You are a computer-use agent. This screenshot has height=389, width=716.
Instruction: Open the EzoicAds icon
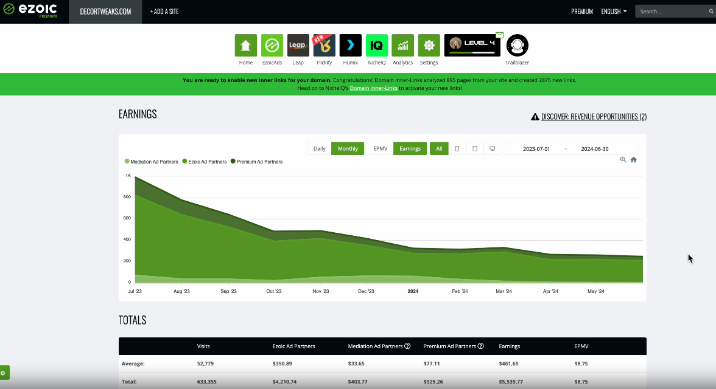pyautogui.click(x=272, y=45)
